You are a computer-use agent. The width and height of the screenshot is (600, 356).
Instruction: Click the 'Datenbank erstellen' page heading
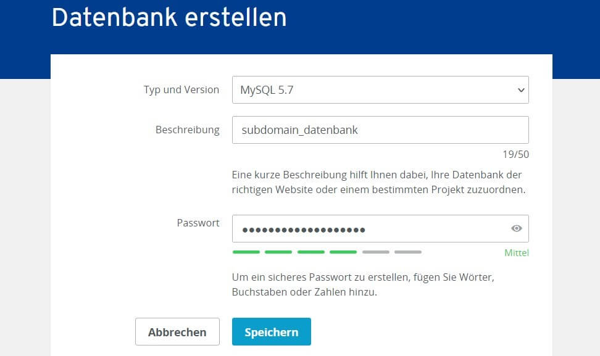169,17
